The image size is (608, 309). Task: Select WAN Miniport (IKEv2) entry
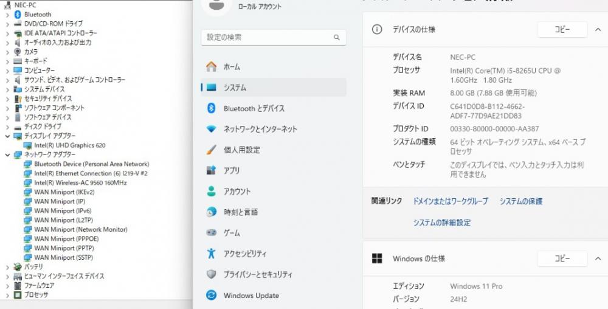[64, 192]
